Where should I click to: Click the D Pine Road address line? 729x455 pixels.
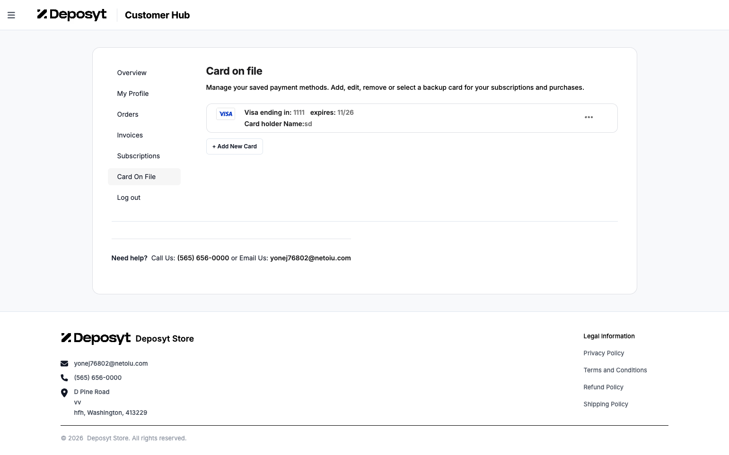tap(92, 392)
